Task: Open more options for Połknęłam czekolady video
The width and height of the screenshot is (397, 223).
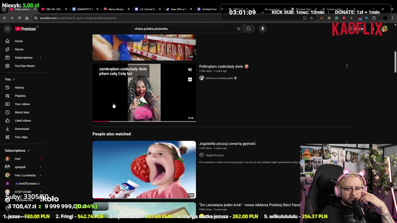Action: click(347, 66)
